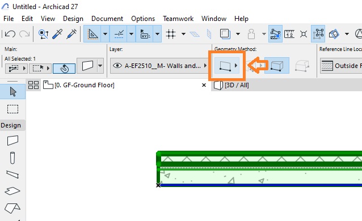Select the Arrow tool in toolbox
362x221 pixels.
coord(12,92)
